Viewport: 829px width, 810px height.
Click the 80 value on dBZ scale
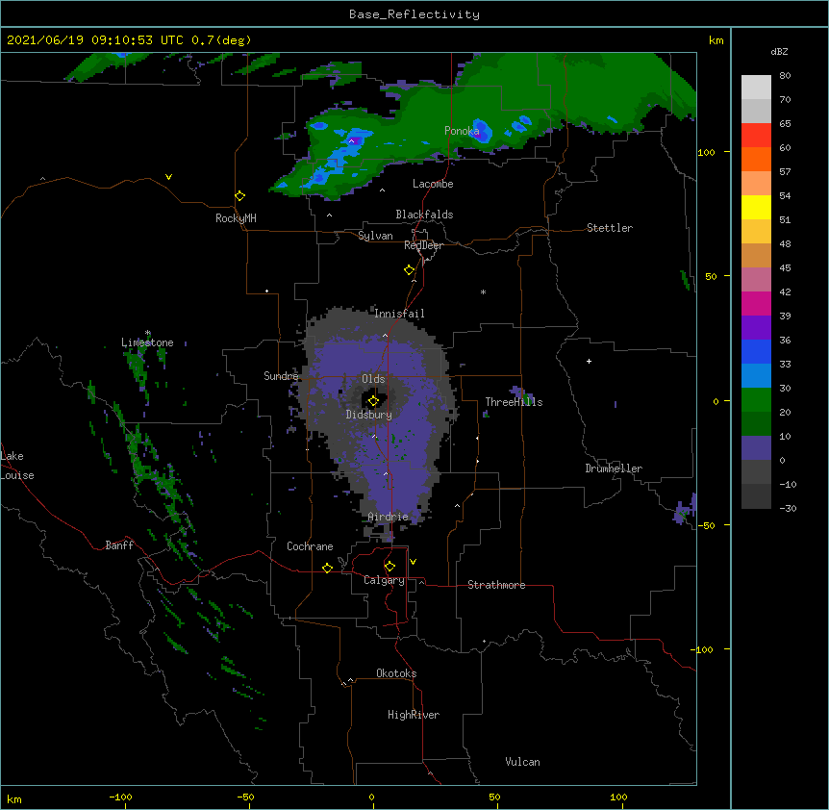785,76
